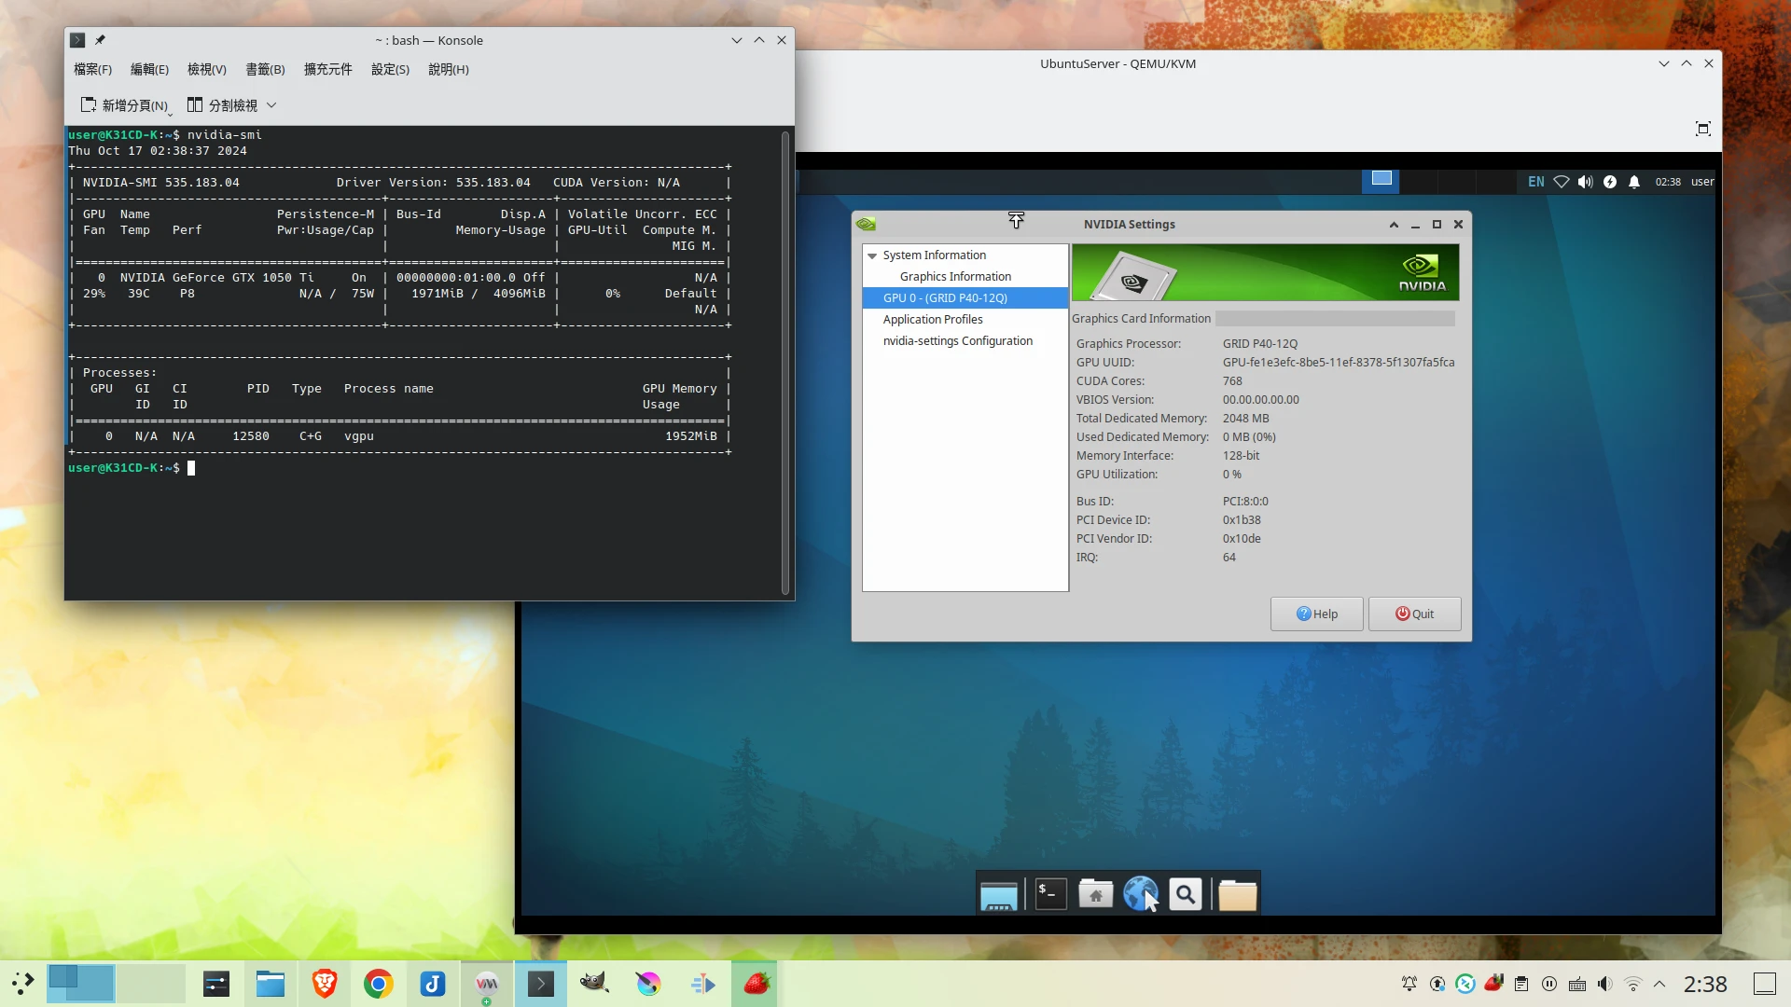Collapse the System Information tree node
The height and width of the screenshot is (1007, 1791).
click(872, 255)
